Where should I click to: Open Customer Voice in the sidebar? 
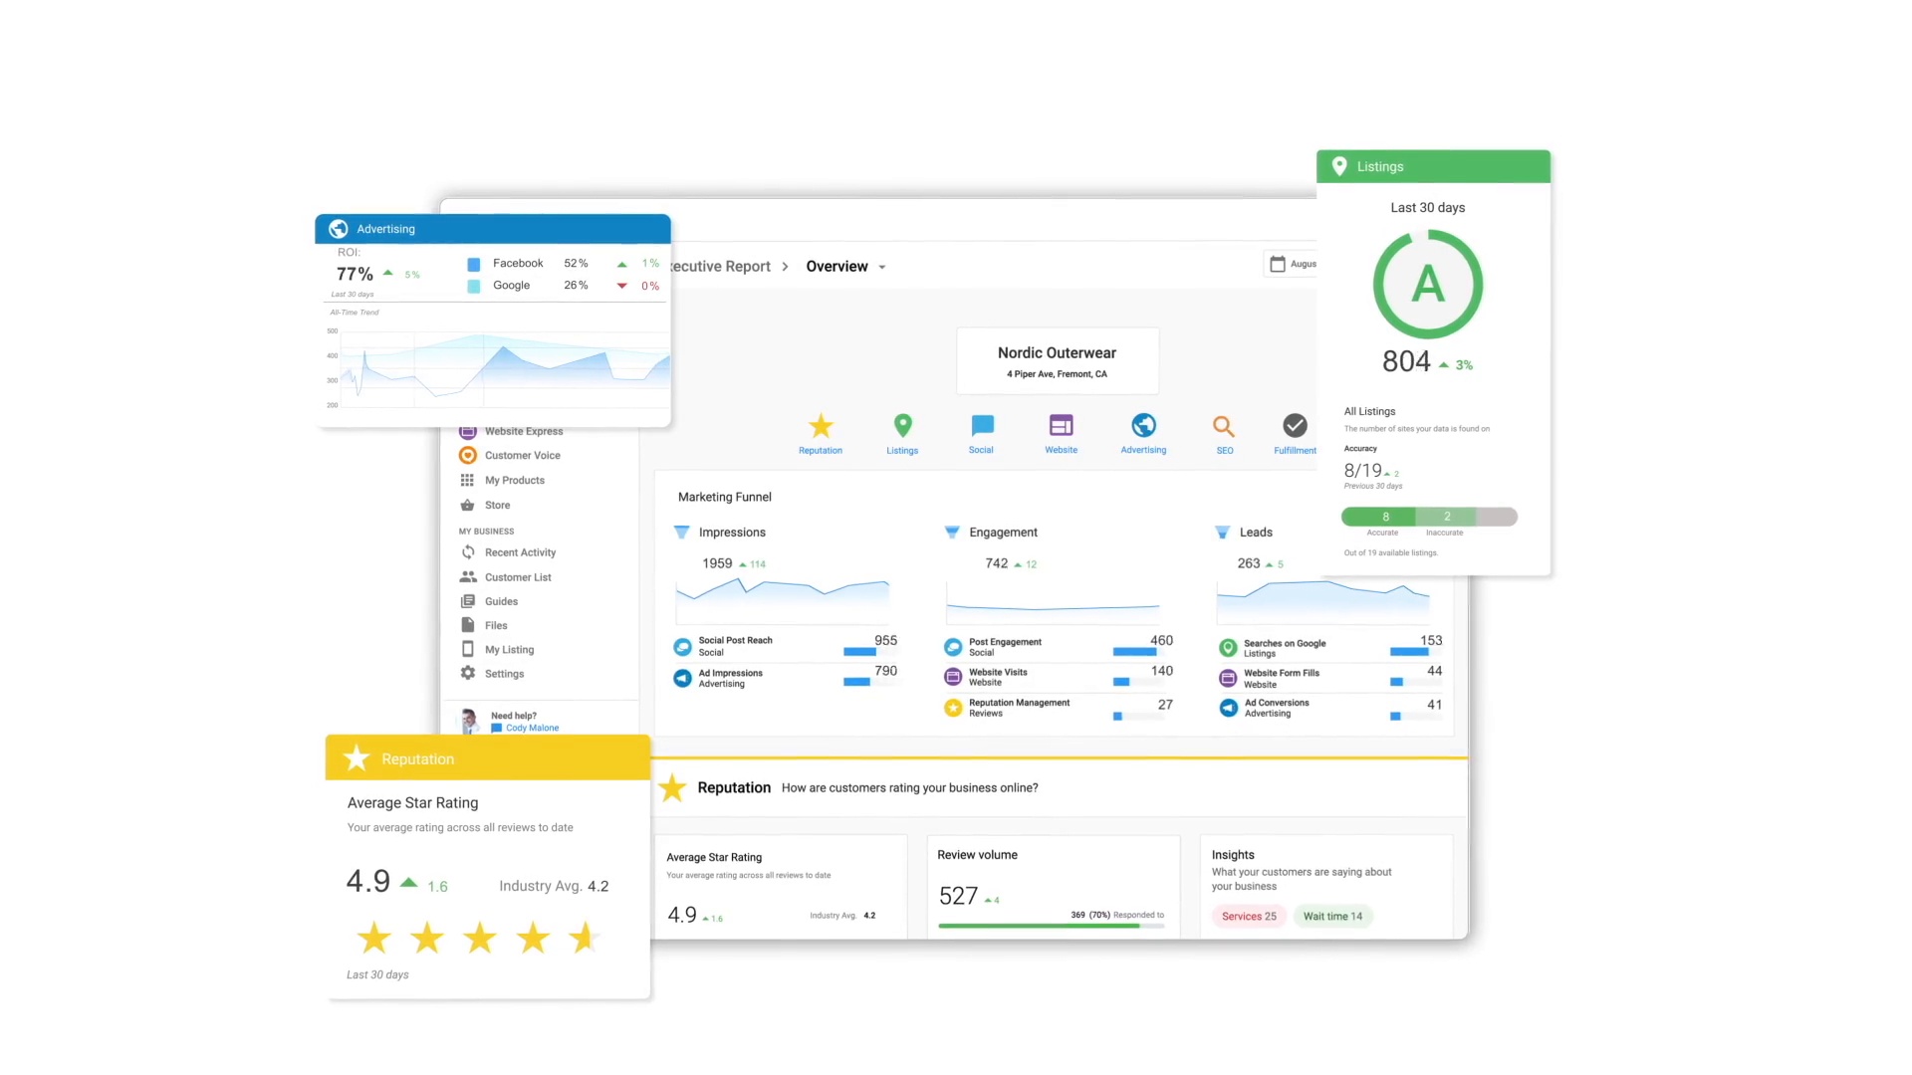point(522,456)
